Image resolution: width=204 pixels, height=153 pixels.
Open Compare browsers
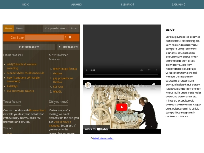pos(56,28)
